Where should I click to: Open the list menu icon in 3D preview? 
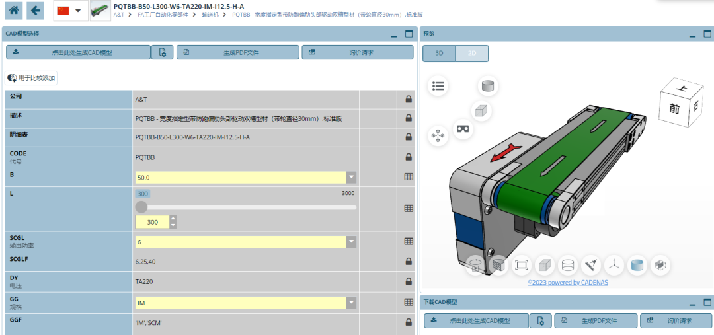point(438,86)
